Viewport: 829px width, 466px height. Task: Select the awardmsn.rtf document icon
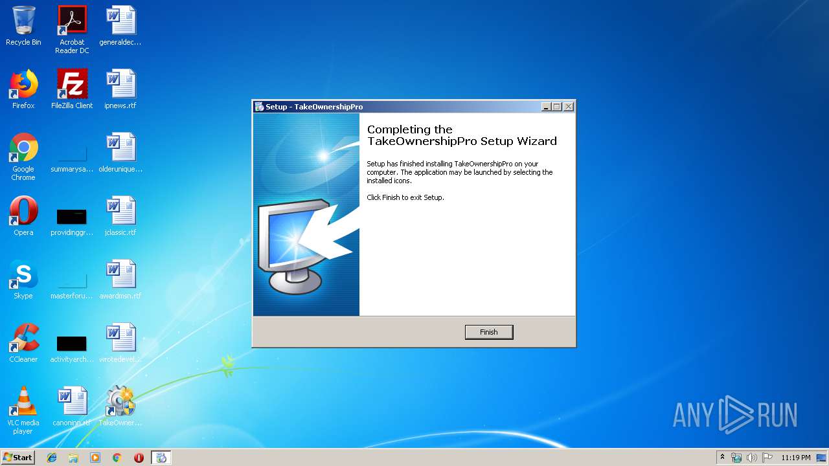120,280
